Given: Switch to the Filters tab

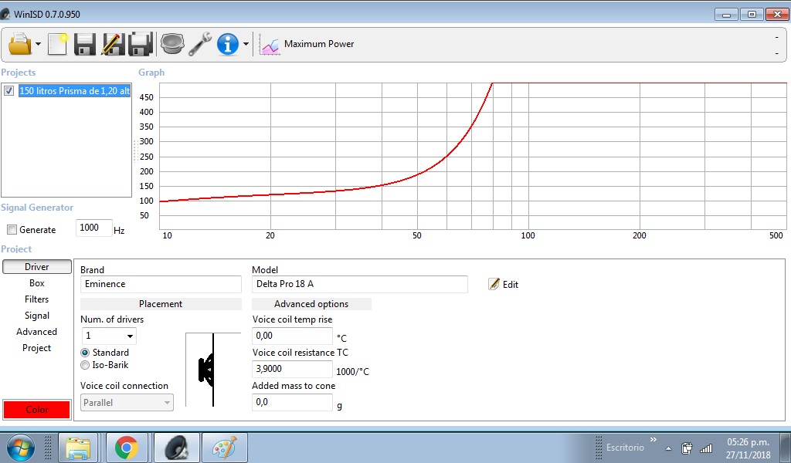Looking at the screenshot, I should pyautogui.click(x=37, y=299).
